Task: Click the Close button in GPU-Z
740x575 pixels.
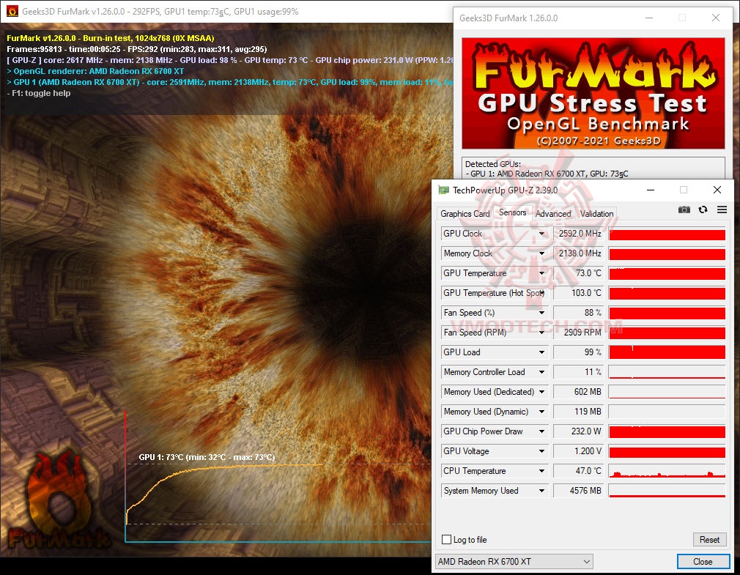Action: point(703,561)
